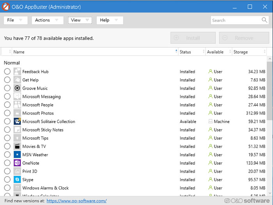This screenshot has height=205, width=273.
Task: Click the Movies & TV clapperboard icon
Action: 17,146
